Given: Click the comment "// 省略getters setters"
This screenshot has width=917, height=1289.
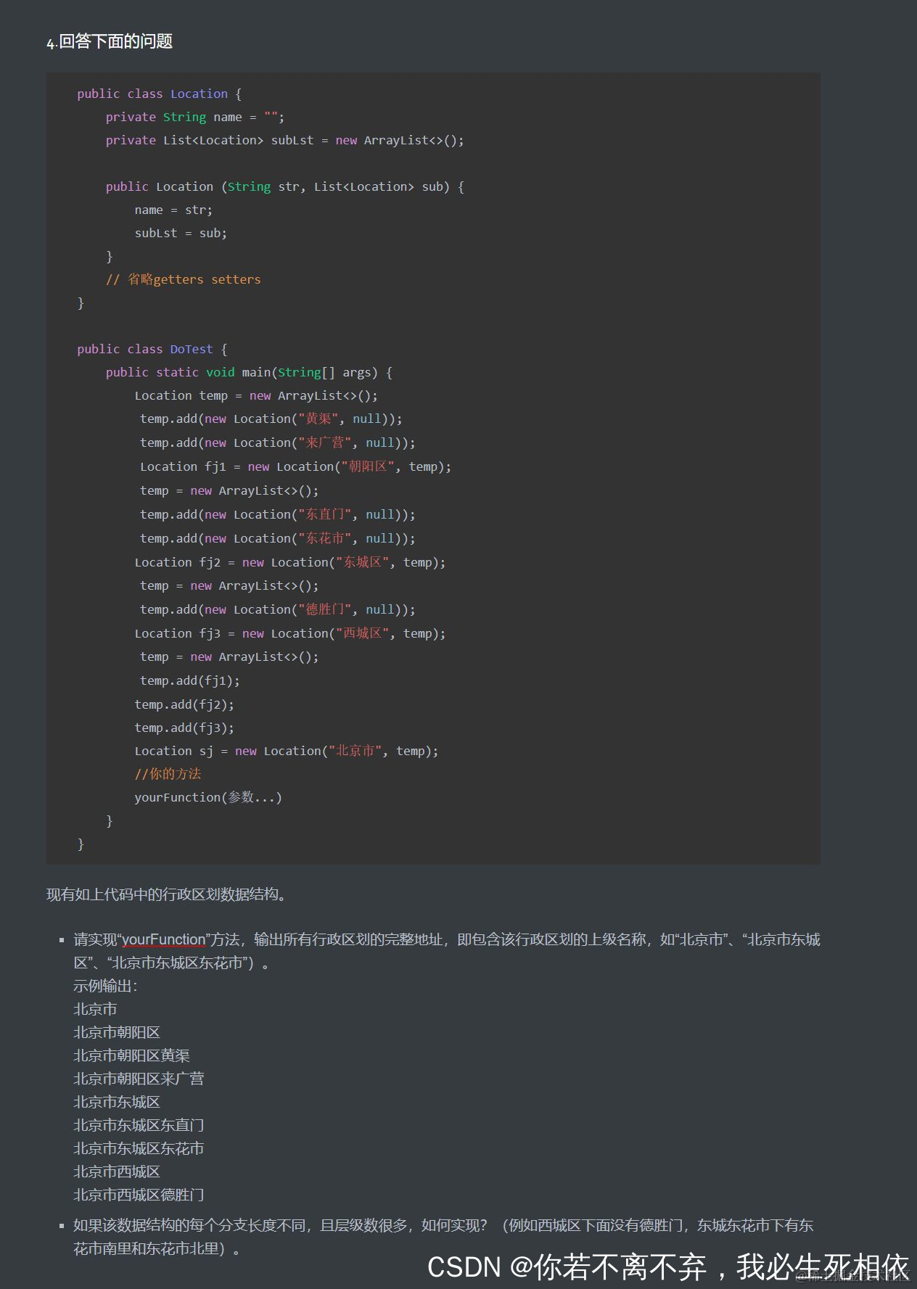Looking at the screenshot, I should tap(183, 279).
